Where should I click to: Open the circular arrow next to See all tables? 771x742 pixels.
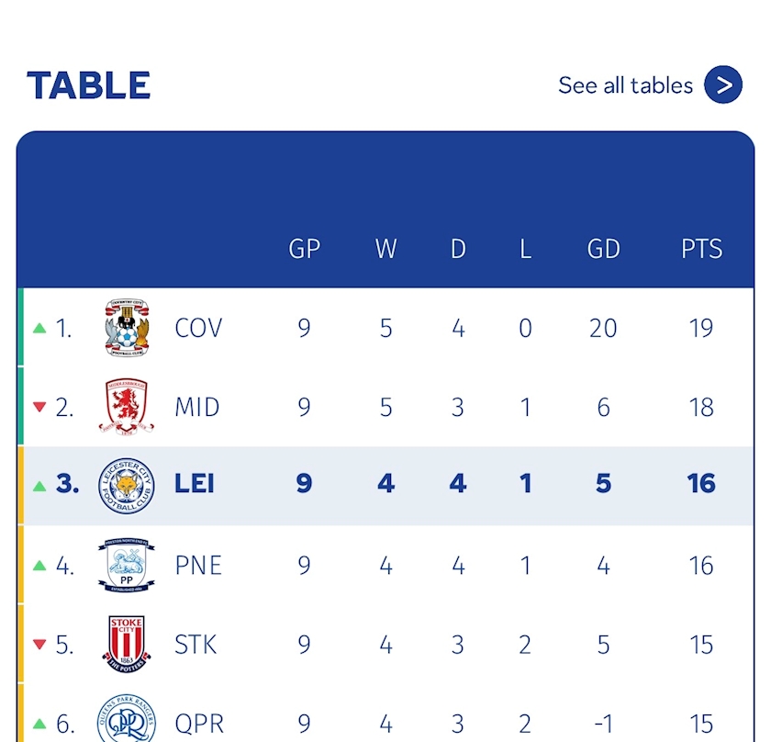723,84
